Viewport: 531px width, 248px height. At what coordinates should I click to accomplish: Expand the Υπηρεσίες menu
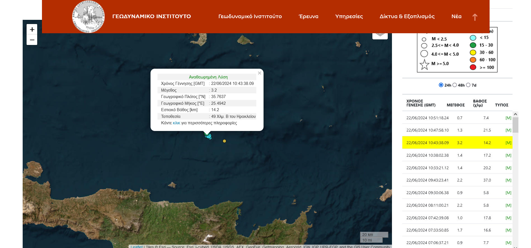pos(349,16)
